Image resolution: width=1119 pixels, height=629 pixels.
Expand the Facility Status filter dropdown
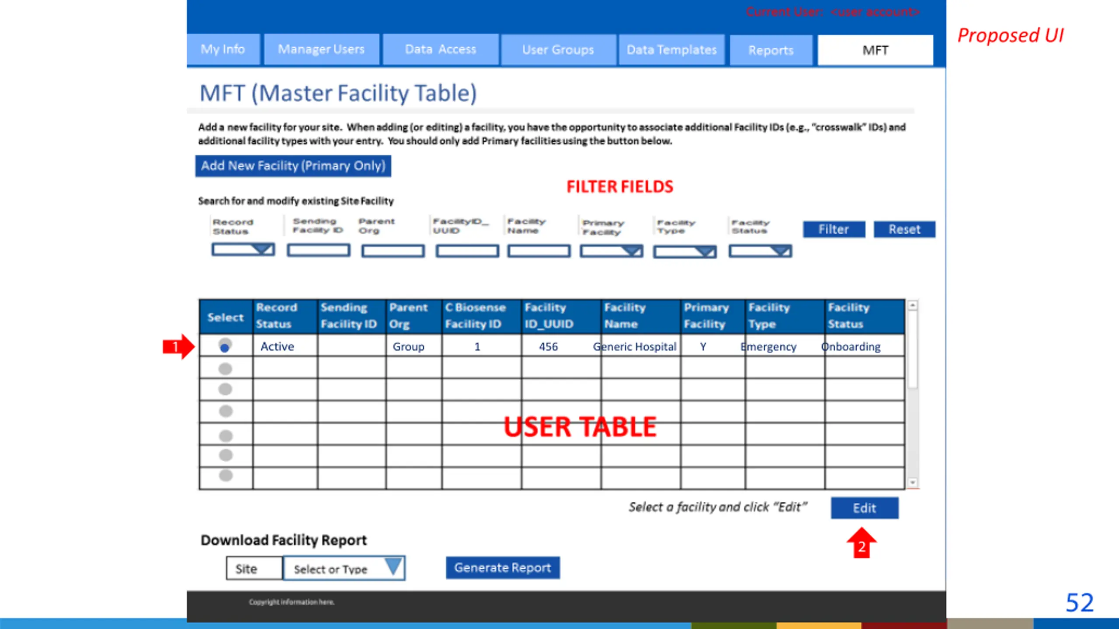tap(781, 251)
